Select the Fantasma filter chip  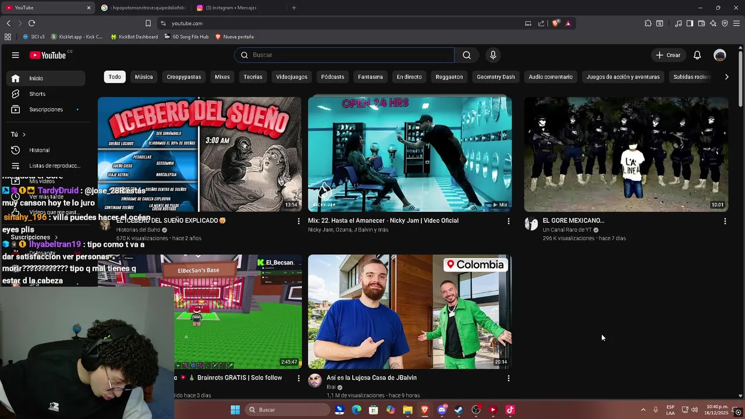[371, 77]
